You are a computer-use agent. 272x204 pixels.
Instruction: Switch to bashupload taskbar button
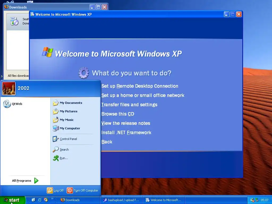pos(121,200)
